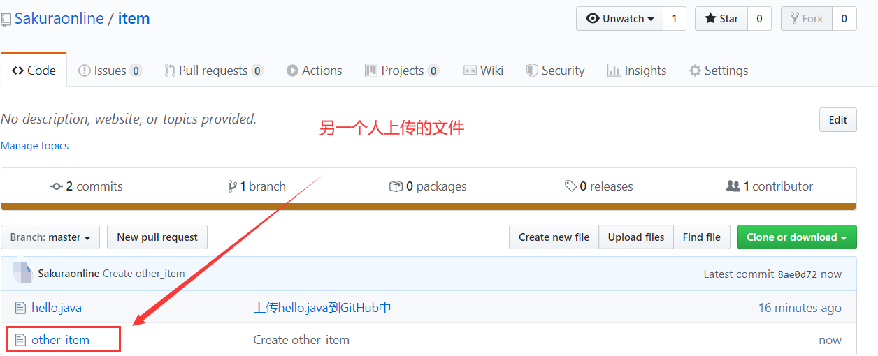Image resolution: width=878 pixels, height=356 pixels.
Task: Open the 上传hello.java到GitHub中 commit link
Action: point(322,308)
